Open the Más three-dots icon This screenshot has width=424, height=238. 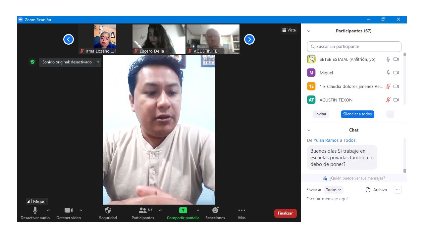242,210
